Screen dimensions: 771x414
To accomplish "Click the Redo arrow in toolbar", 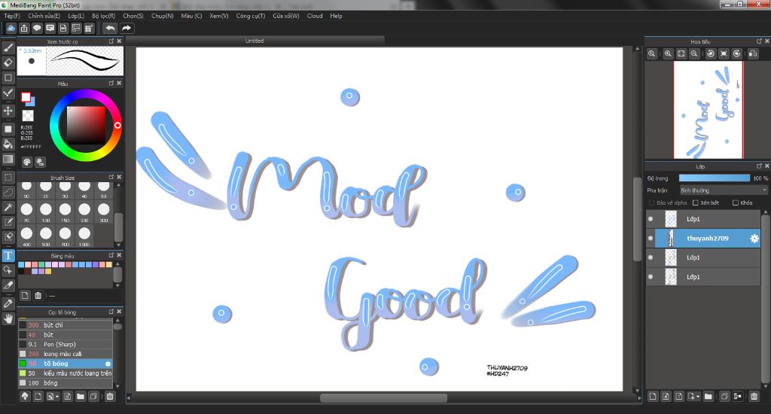I will [x=126, y=28].
